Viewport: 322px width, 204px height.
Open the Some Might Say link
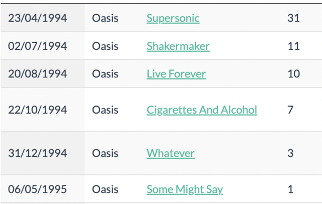tap(185, 189)
